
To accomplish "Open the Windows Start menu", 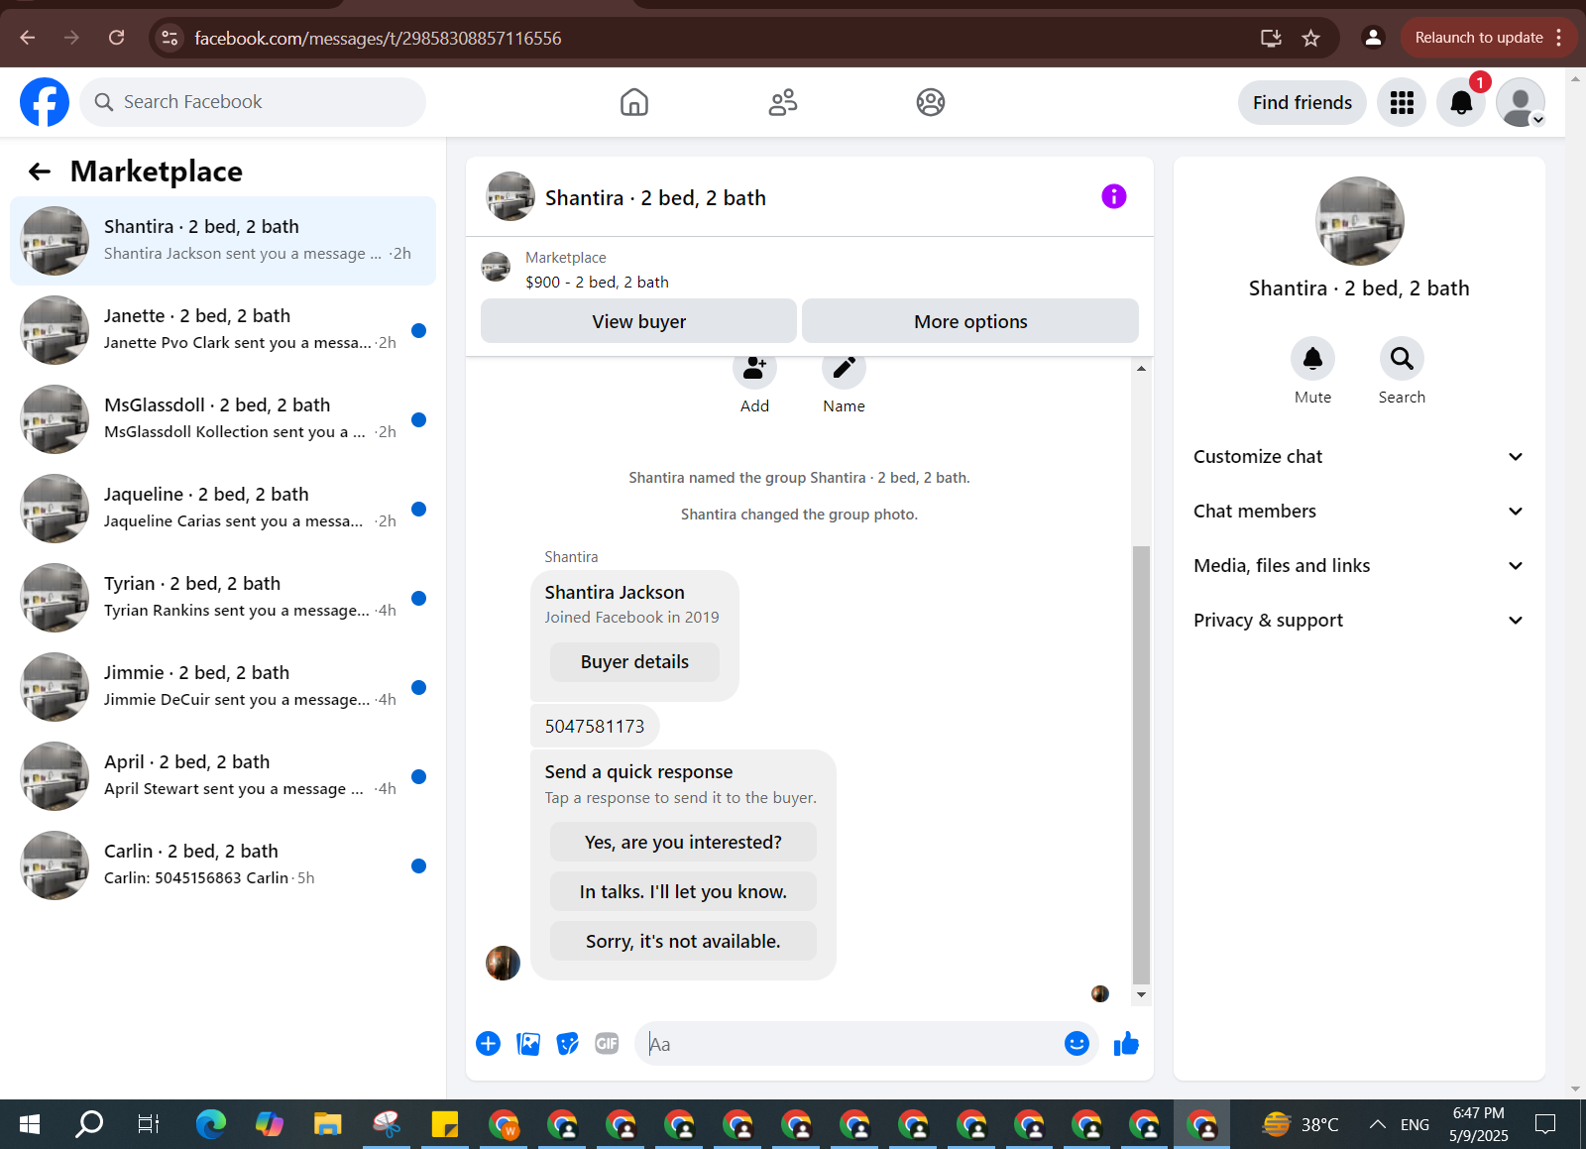I will [x=30, y=1123].
